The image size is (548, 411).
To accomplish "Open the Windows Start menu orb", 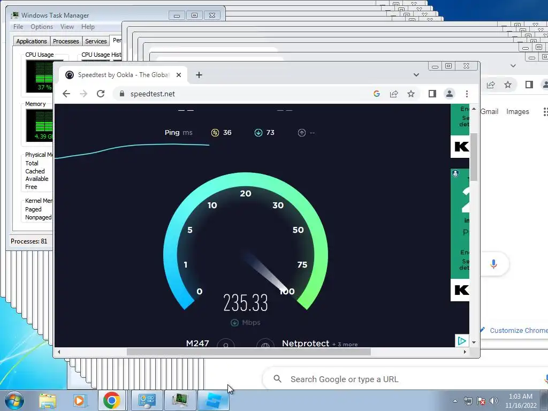I will click(14, 400).
